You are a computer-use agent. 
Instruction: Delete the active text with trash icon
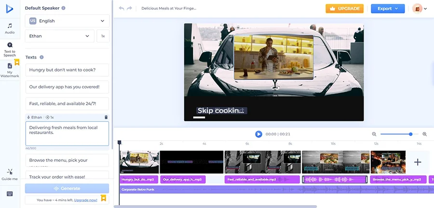106,117
